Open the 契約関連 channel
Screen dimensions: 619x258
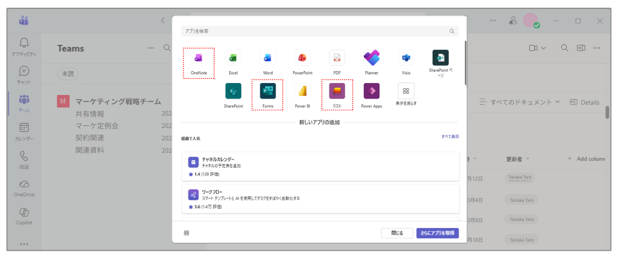[x=90, y=138]
